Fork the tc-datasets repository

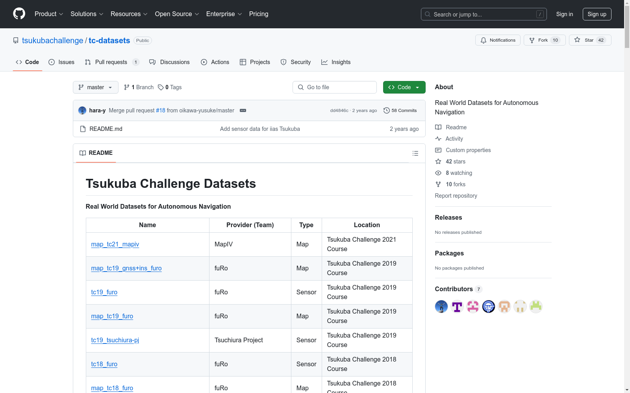click(545, 40)
